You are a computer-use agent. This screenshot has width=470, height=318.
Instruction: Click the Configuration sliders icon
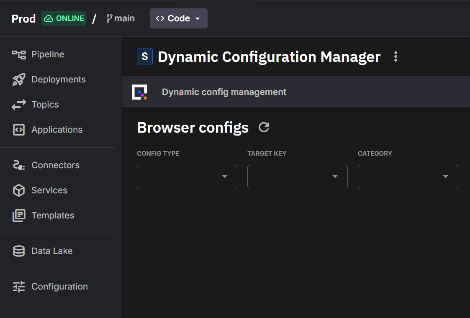tap(19, 287)
